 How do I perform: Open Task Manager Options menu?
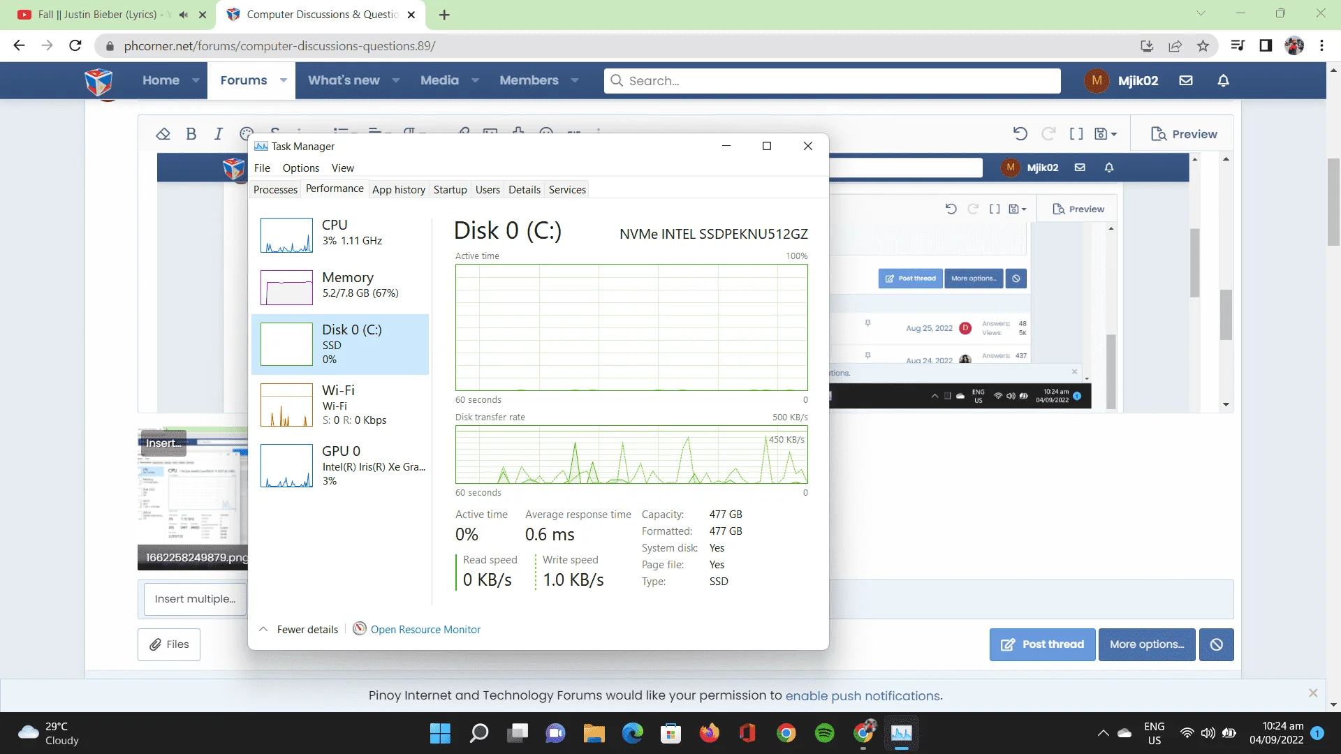[301, 168]
